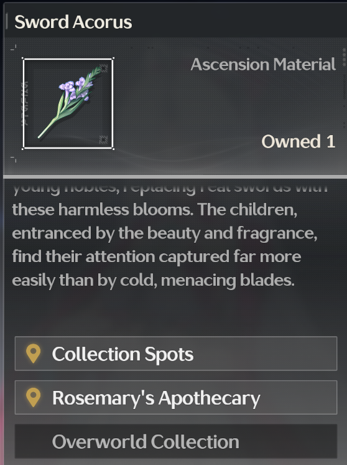Click the corner bracket above the item thumbnail
The height and width of the screenshot is (465, 347).
click(13, 47)
